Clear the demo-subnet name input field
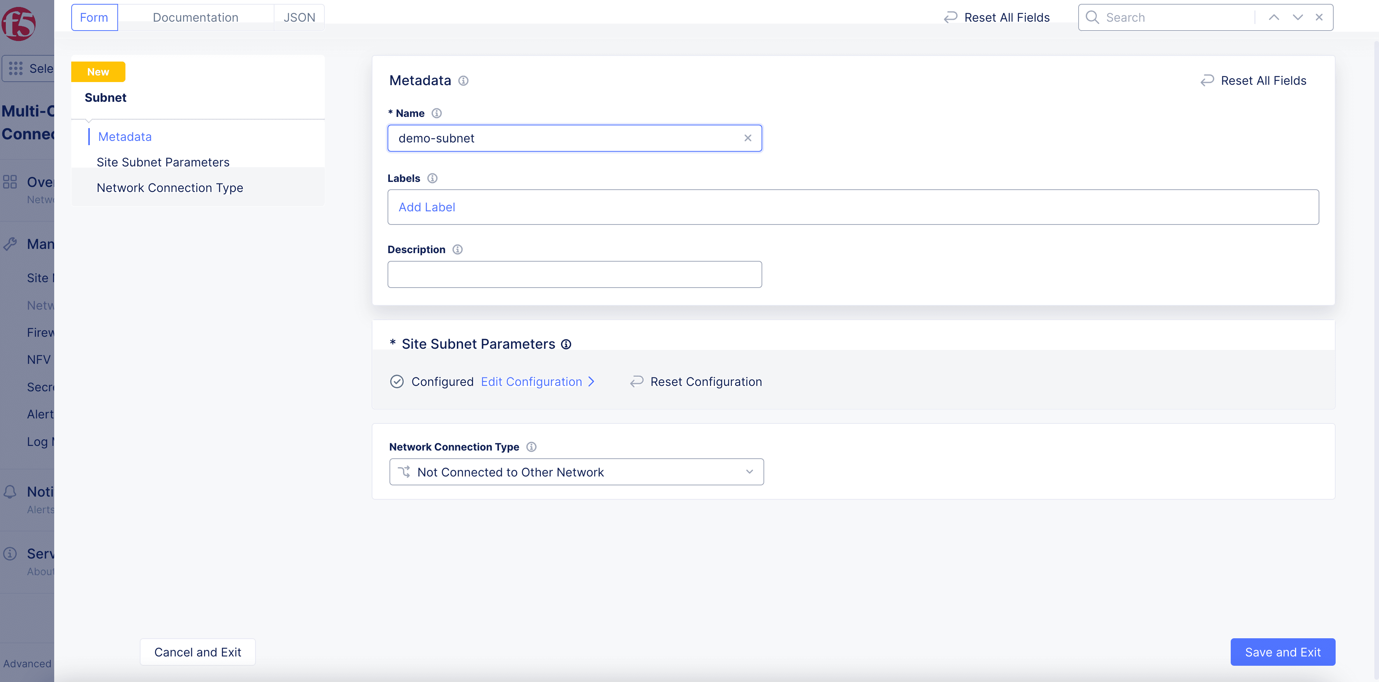1379x682 pixels. pos(748,138)
